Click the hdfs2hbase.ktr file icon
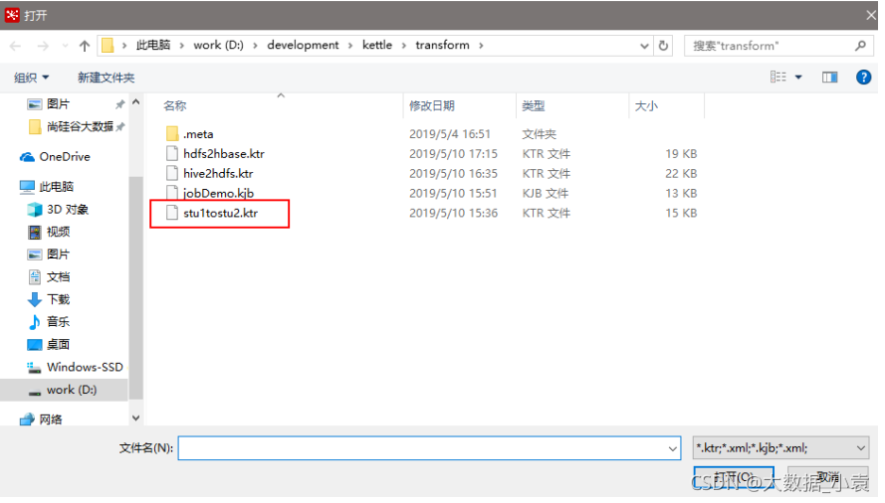 point(172,154)
